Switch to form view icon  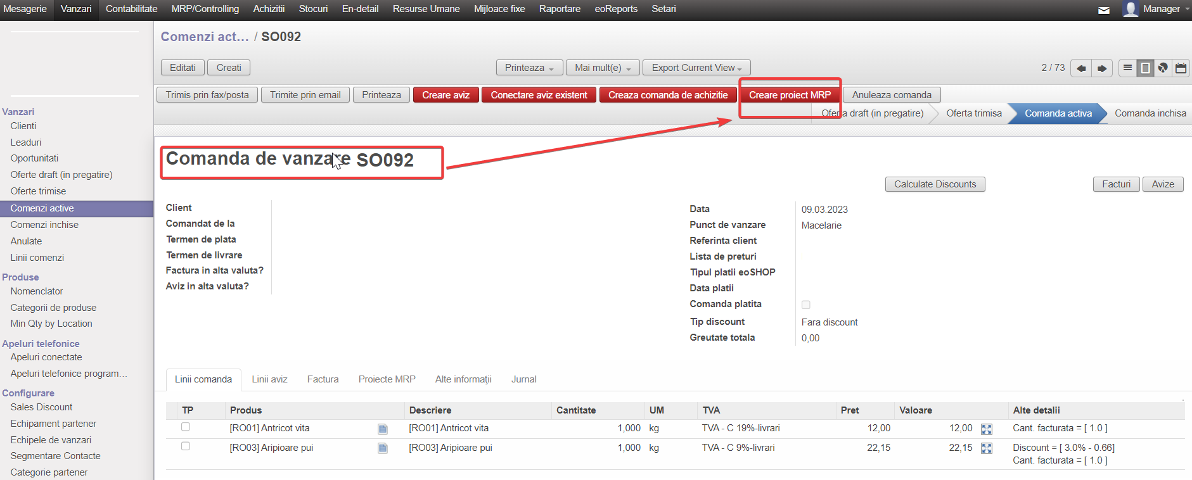pyautogui.click(x=1145, y=68)
